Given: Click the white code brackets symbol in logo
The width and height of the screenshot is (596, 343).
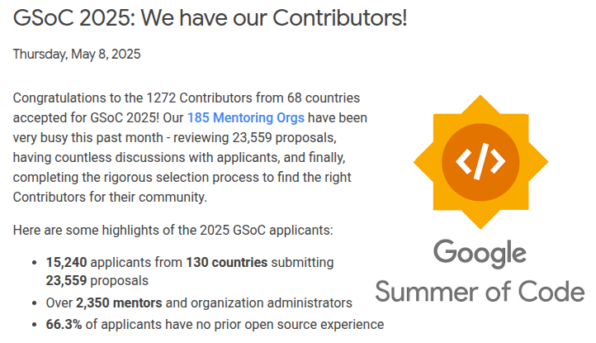Looking at the screenshot, I should (480, 161).
